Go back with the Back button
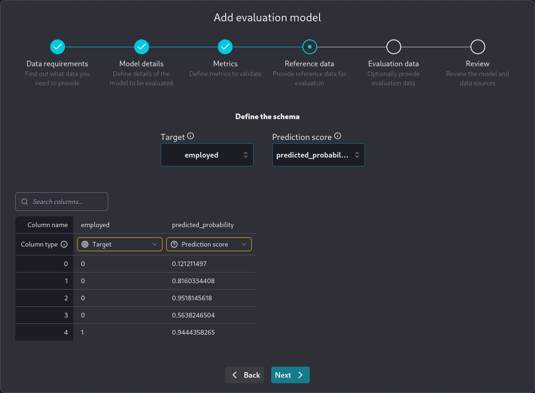This screenshot has width=535, height=393. tap(245, 375)
